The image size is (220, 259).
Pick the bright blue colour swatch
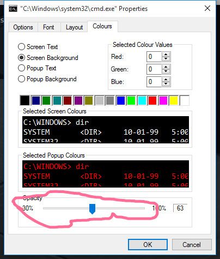(121, 100)
